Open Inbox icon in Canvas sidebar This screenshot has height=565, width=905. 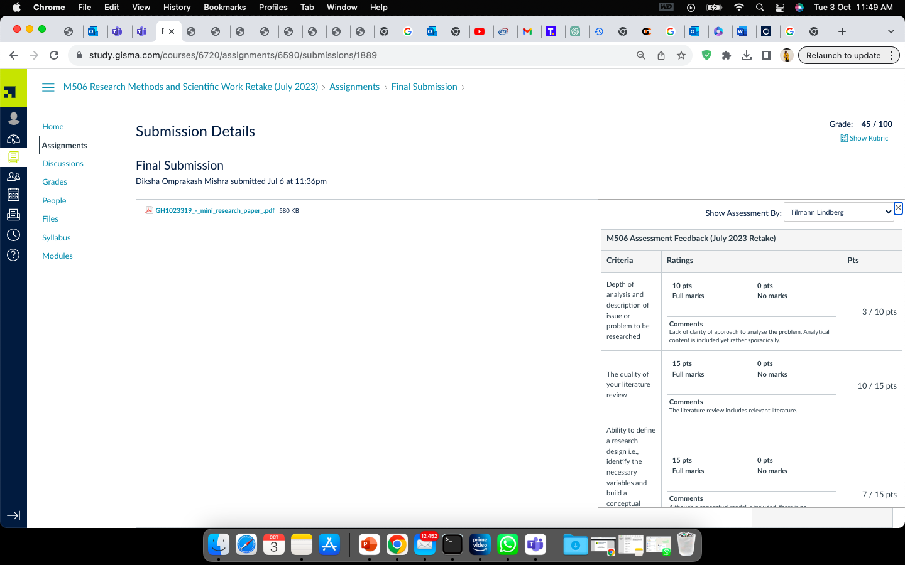[13, 215]
